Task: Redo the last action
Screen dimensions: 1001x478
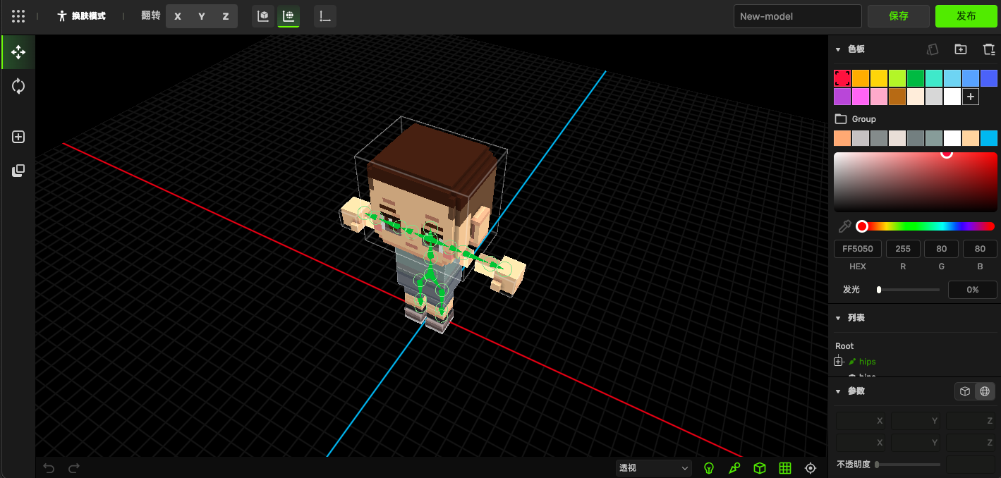Action: [x=74, y=468]
